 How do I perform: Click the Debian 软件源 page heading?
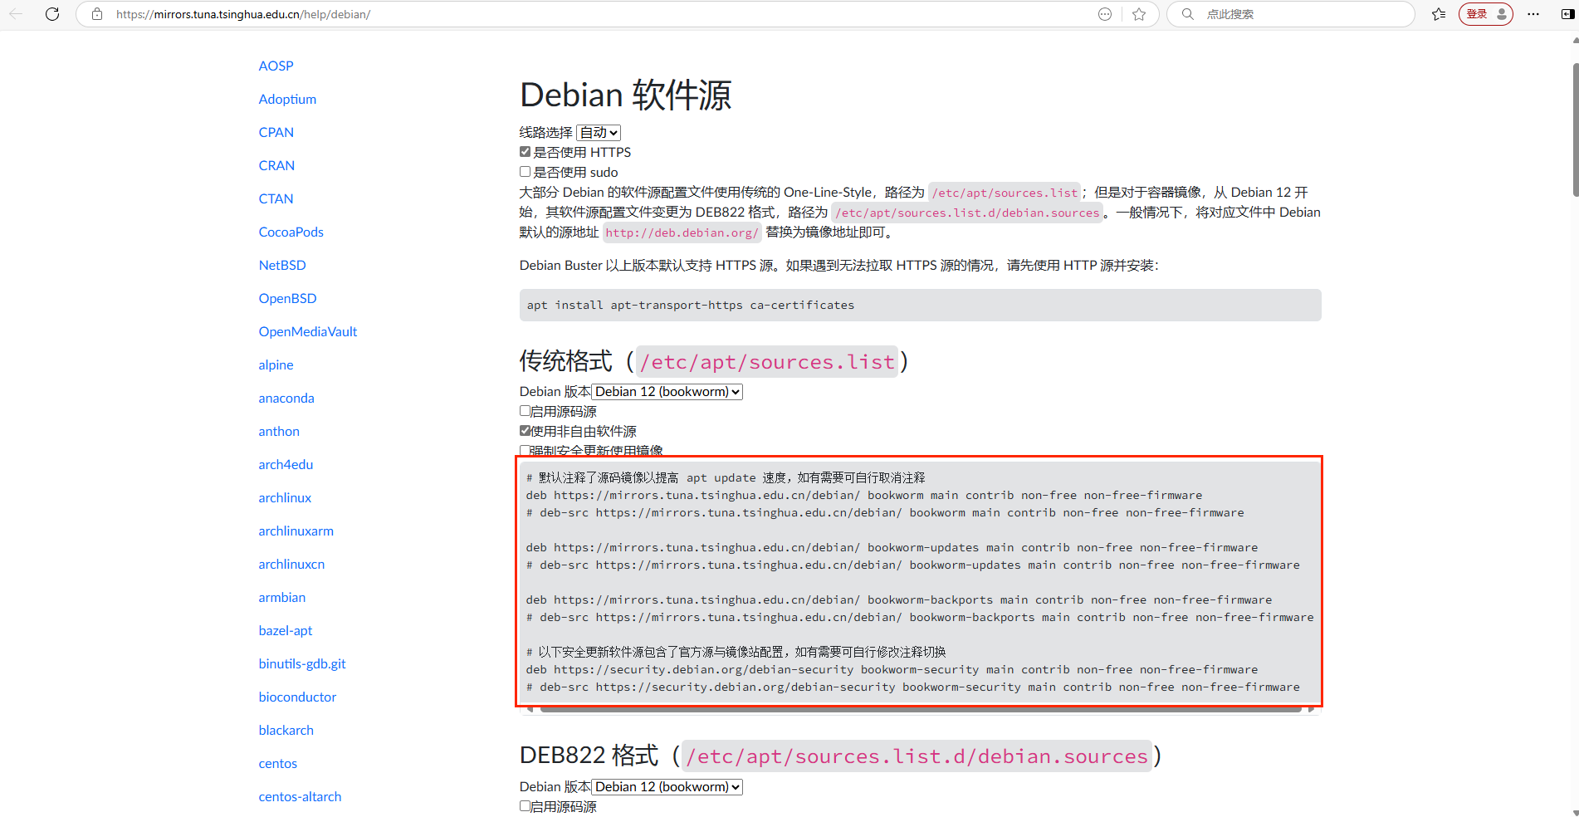625,95
